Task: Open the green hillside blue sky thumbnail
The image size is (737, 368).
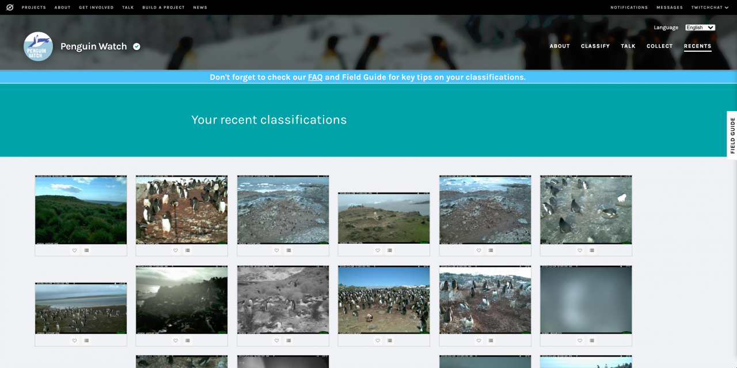Action: (x=81, y=210)
